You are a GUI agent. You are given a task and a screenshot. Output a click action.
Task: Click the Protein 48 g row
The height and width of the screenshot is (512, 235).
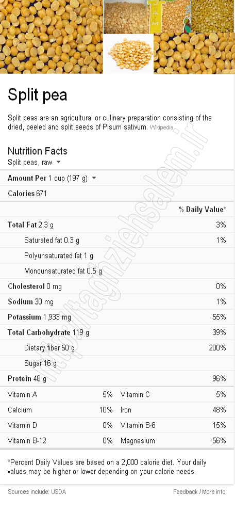[117, 378]
